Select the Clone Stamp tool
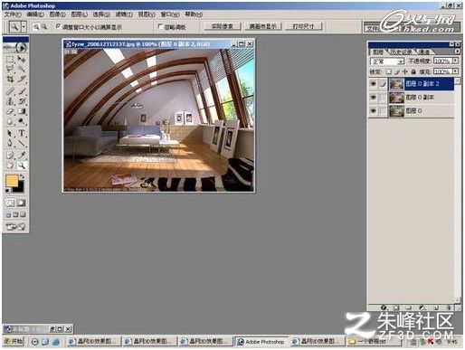465x350 pixels. click(10, 101)
